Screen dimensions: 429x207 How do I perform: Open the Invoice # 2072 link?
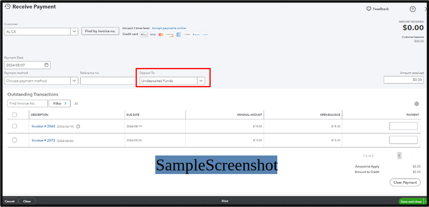click(x=43, y=140)
